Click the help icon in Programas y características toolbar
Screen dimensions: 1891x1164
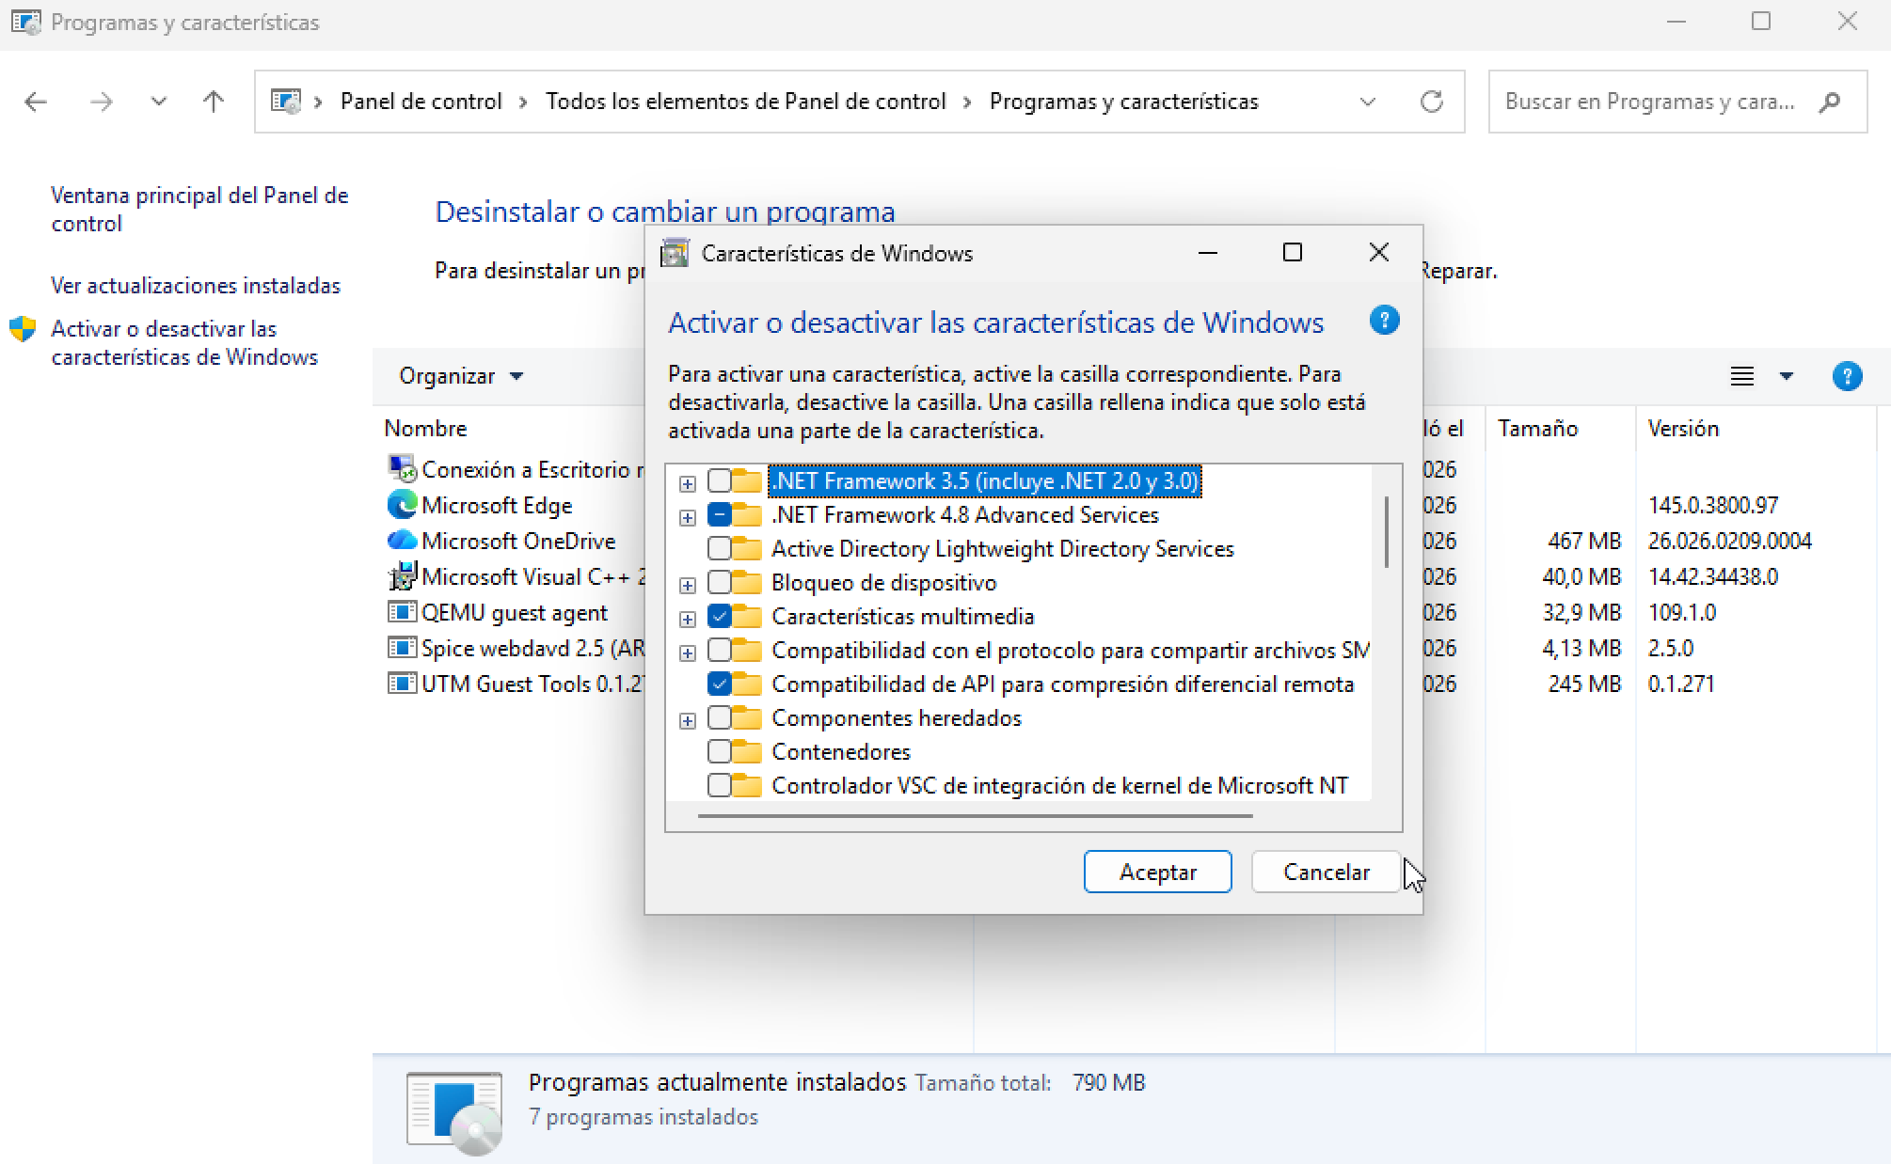click(1847, 376)
